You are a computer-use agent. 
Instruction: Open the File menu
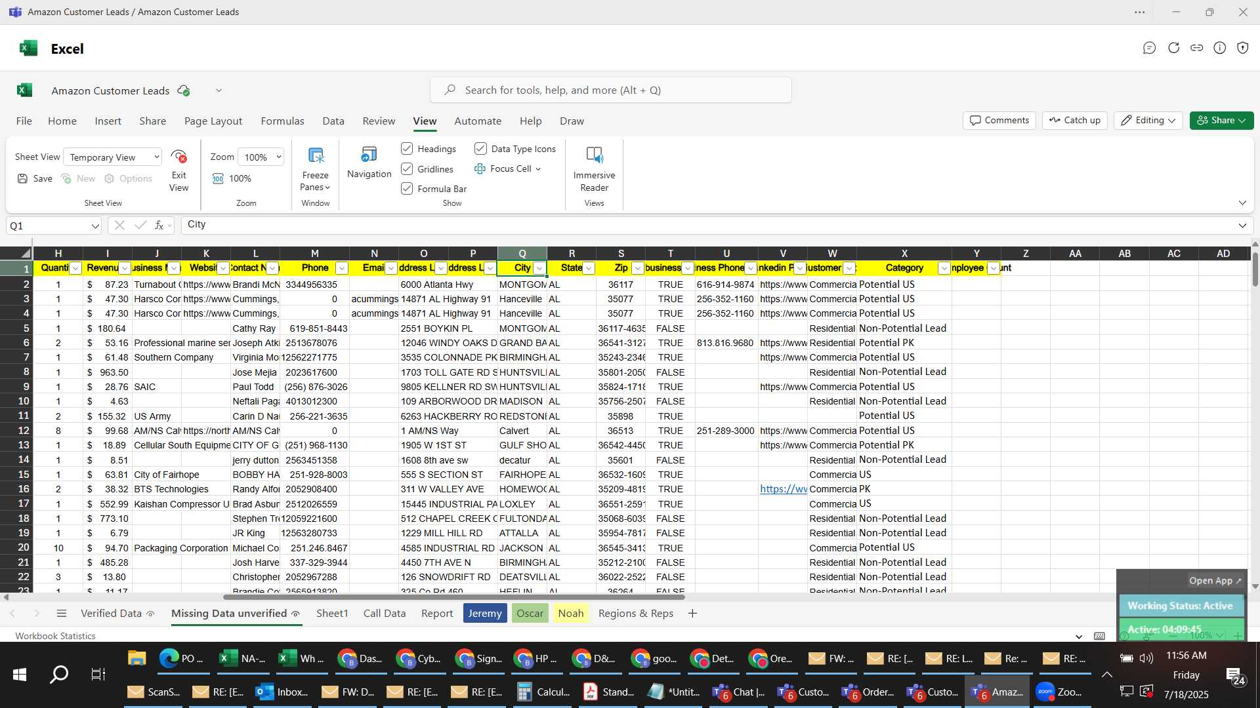pyautogui.click(x=24, y=121)
